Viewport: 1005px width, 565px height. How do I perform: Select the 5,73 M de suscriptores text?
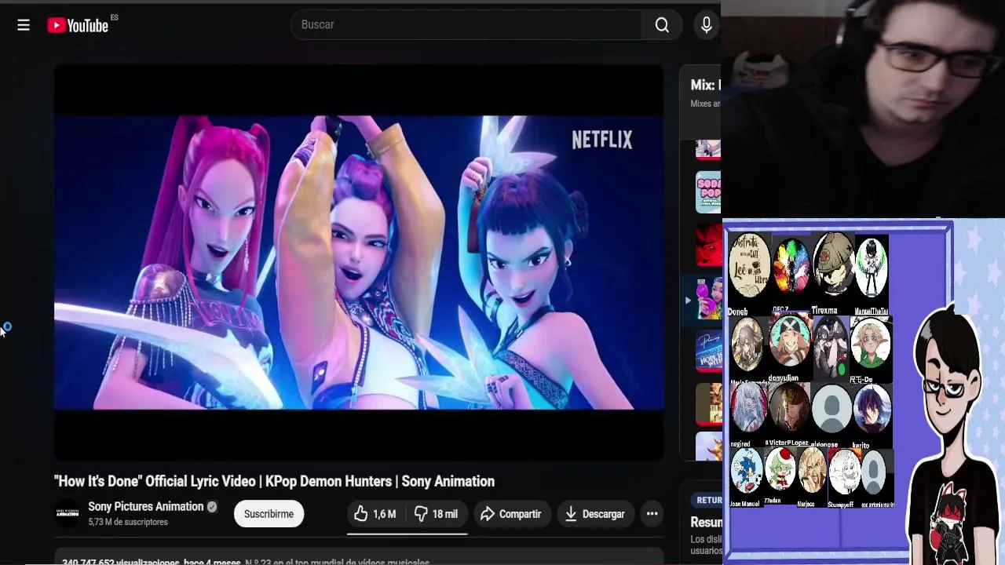pyautogui.click(x=128, y=522)
